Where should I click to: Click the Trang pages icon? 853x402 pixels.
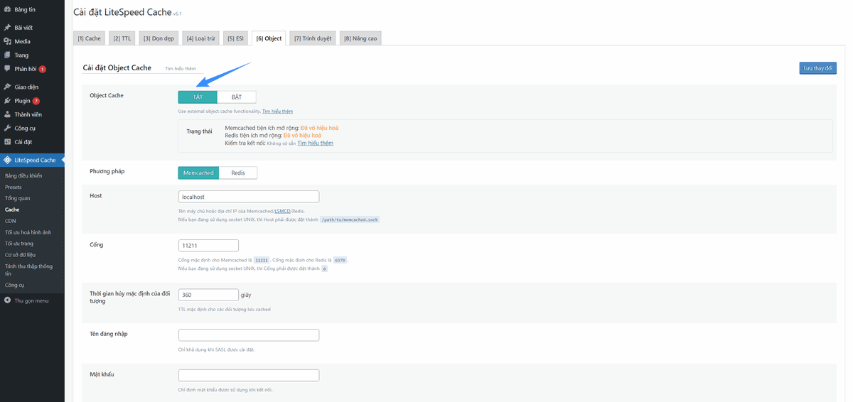click(x=7, y=55)
